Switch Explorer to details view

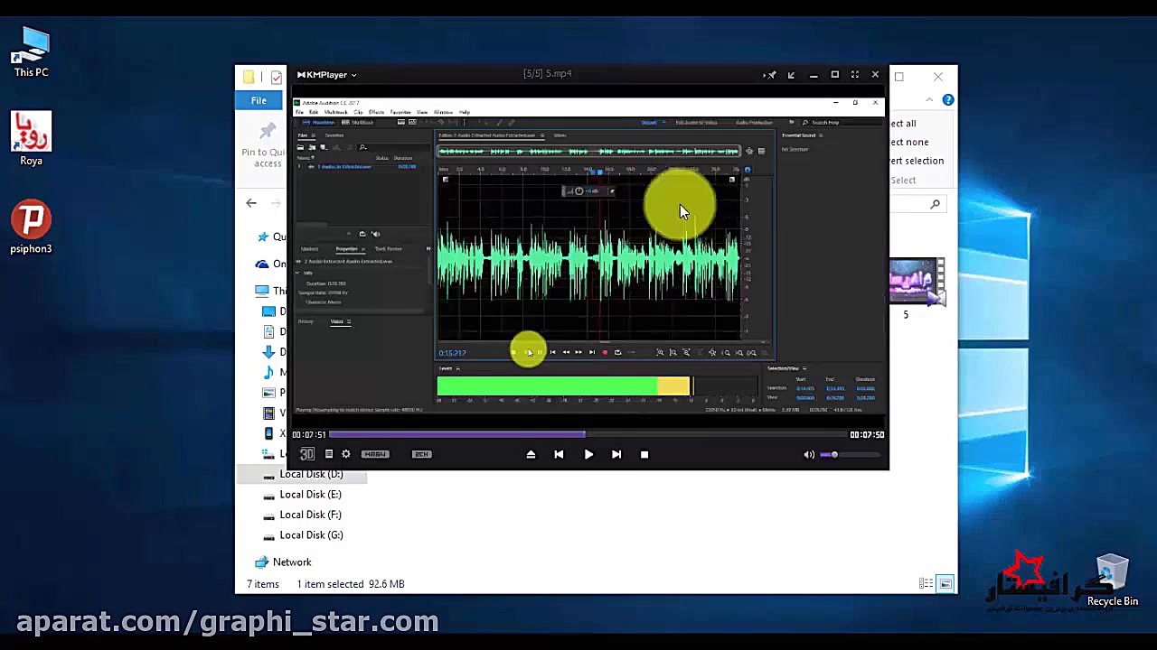pos(926,584)
